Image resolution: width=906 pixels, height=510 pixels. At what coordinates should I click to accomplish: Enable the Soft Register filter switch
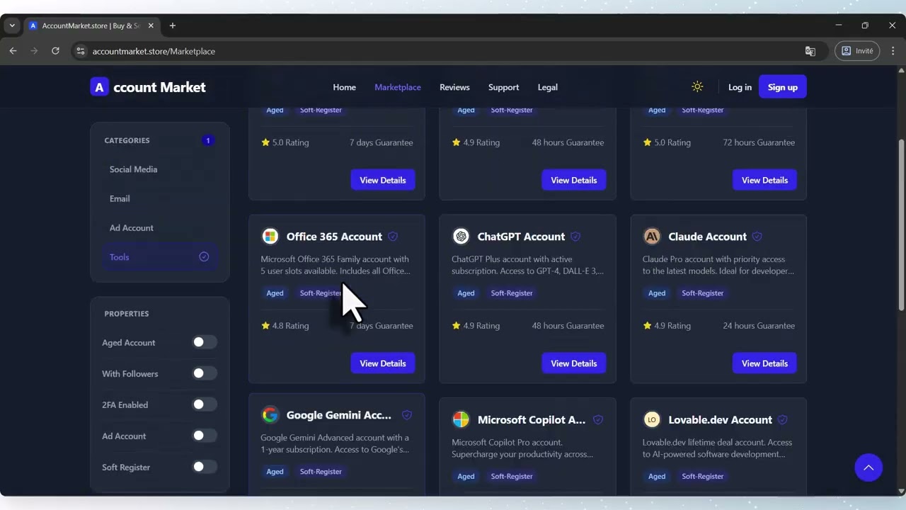205,467
